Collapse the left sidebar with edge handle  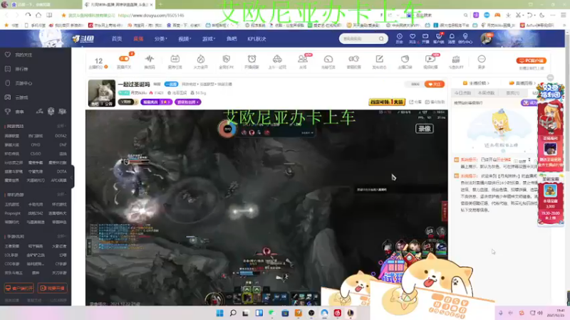pos(72,176)
